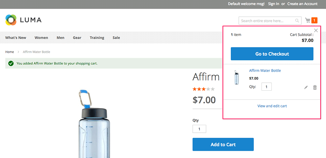Click the mini cart Qty field

[x=267, y=86]
